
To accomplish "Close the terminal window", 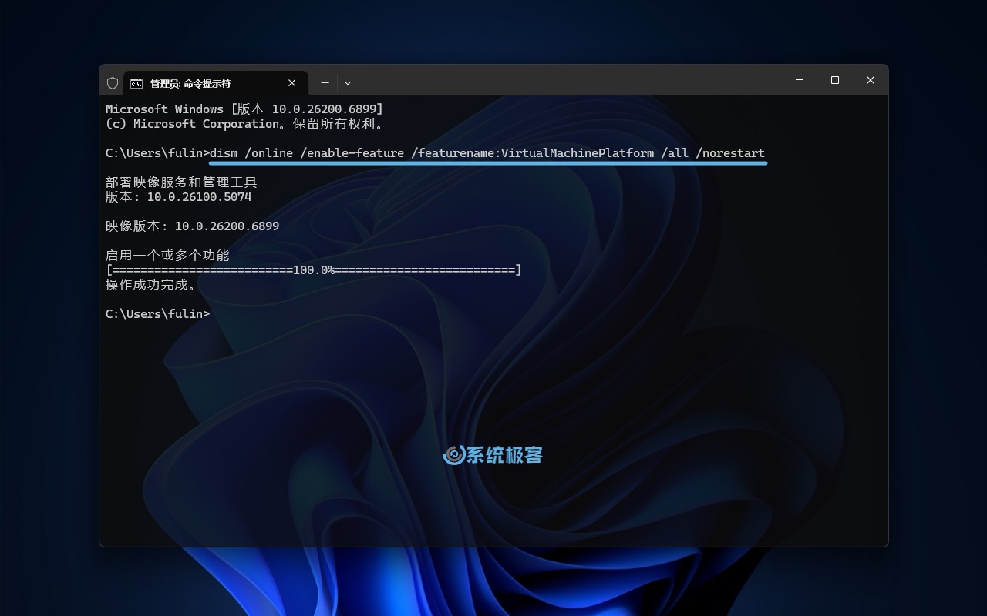I will pos(870,80).
